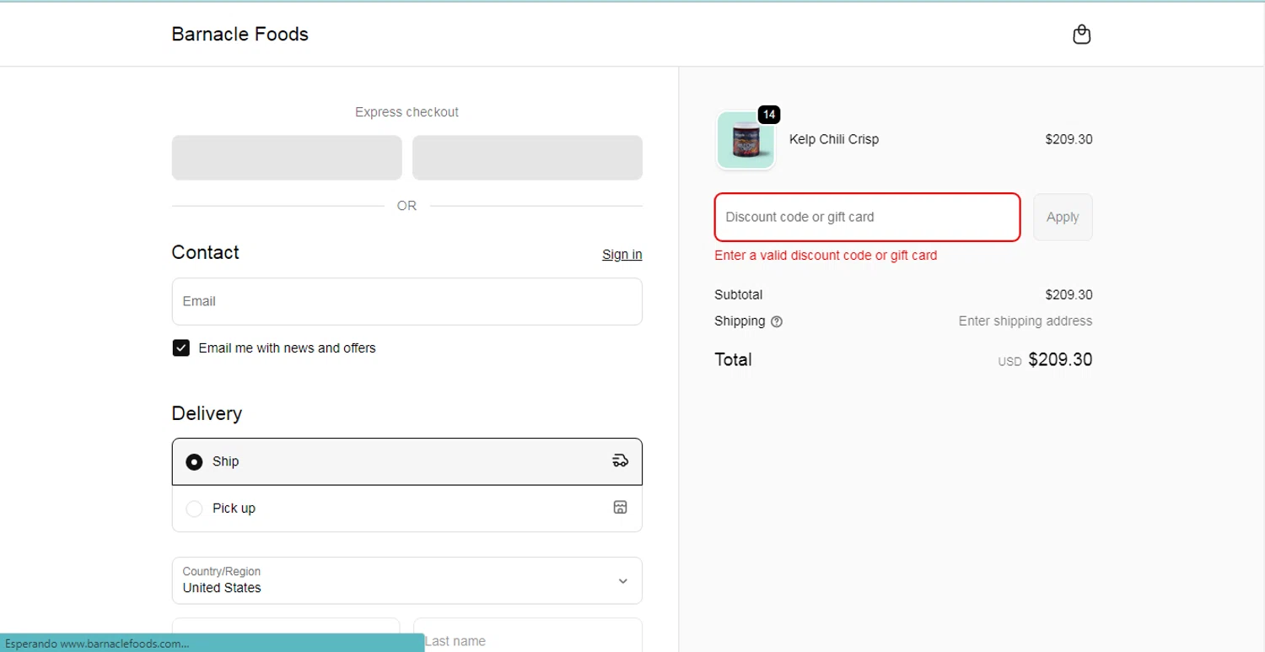Click the 'Enter a valid discount code' error text

click(x=826, y=256)
